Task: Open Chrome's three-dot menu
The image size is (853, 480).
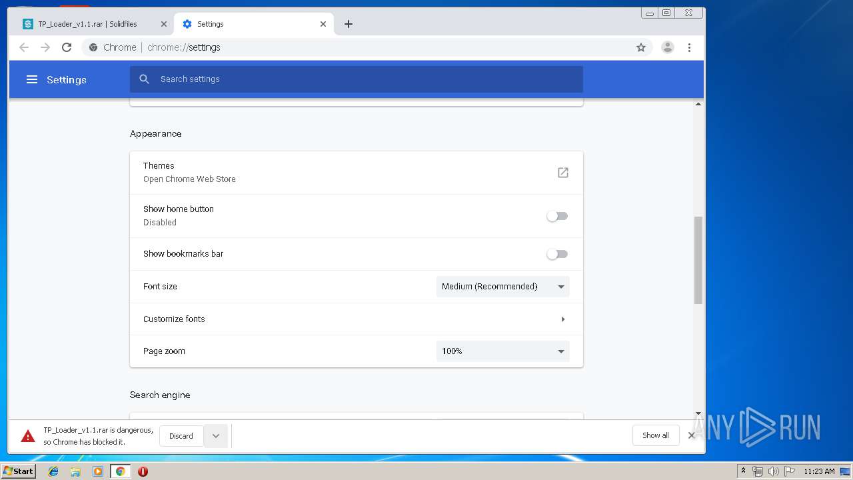Action: [x=689, y=47]
